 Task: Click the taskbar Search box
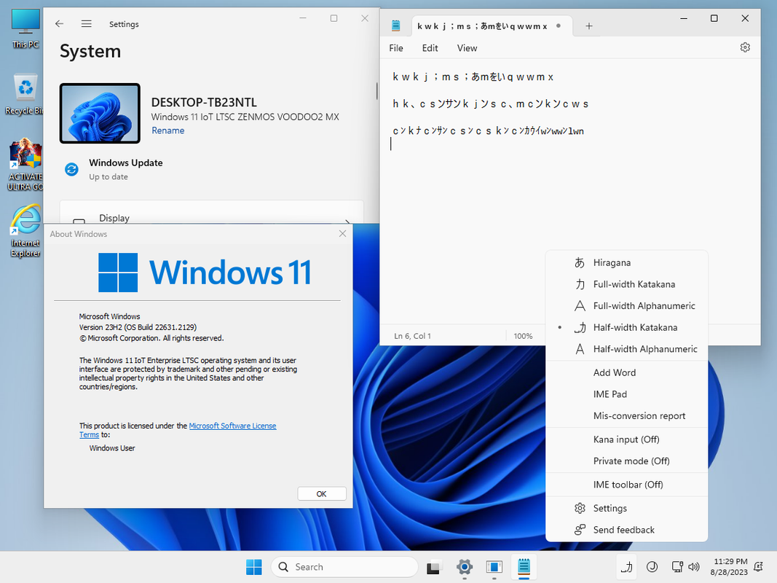point(345,567)
